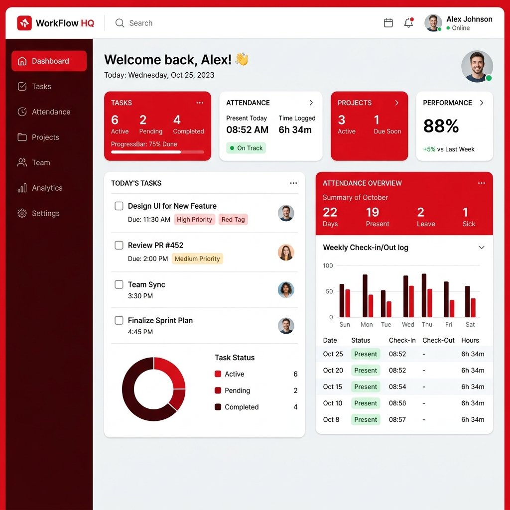Click the Completed dark legend swatch
Image resolution: width=510 pixels, height=510 pixels.
218,407
